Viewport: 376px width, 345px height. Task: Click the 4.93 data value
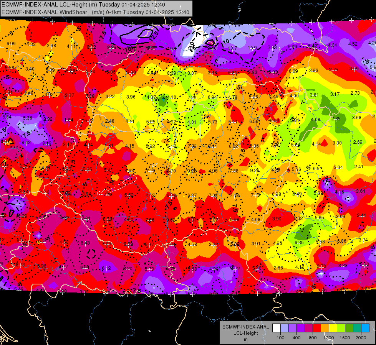pyautogui.click(x=277, y=243)
